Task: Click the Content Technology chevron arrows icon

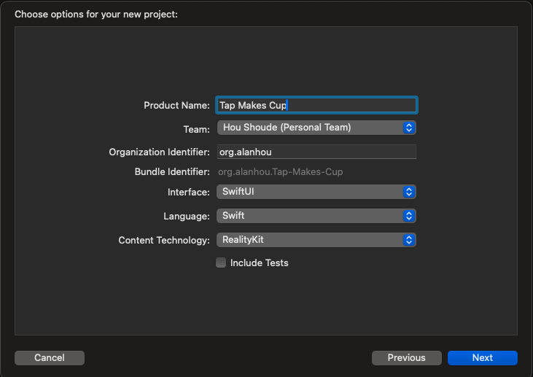Action: (409, 240)
